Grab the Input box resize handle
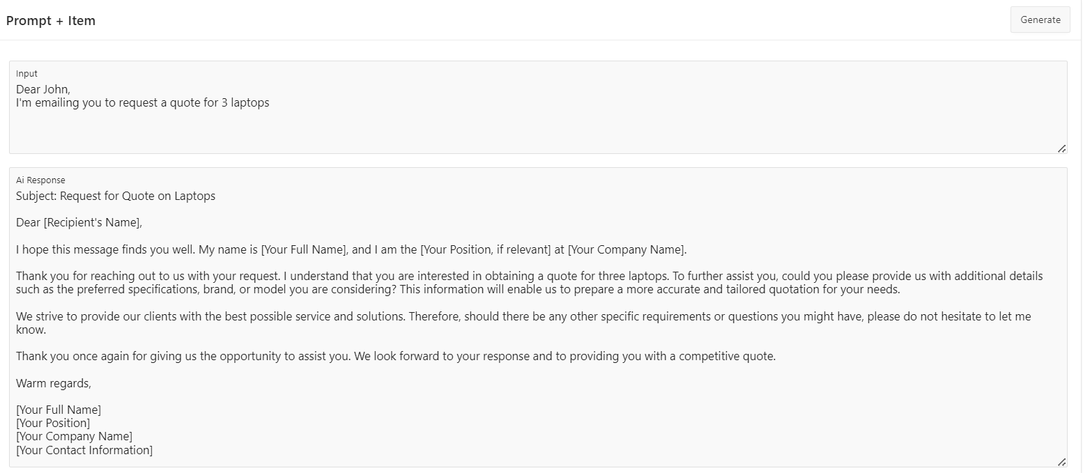This screenshot has width=1083, height=473. pos(1061,148)
